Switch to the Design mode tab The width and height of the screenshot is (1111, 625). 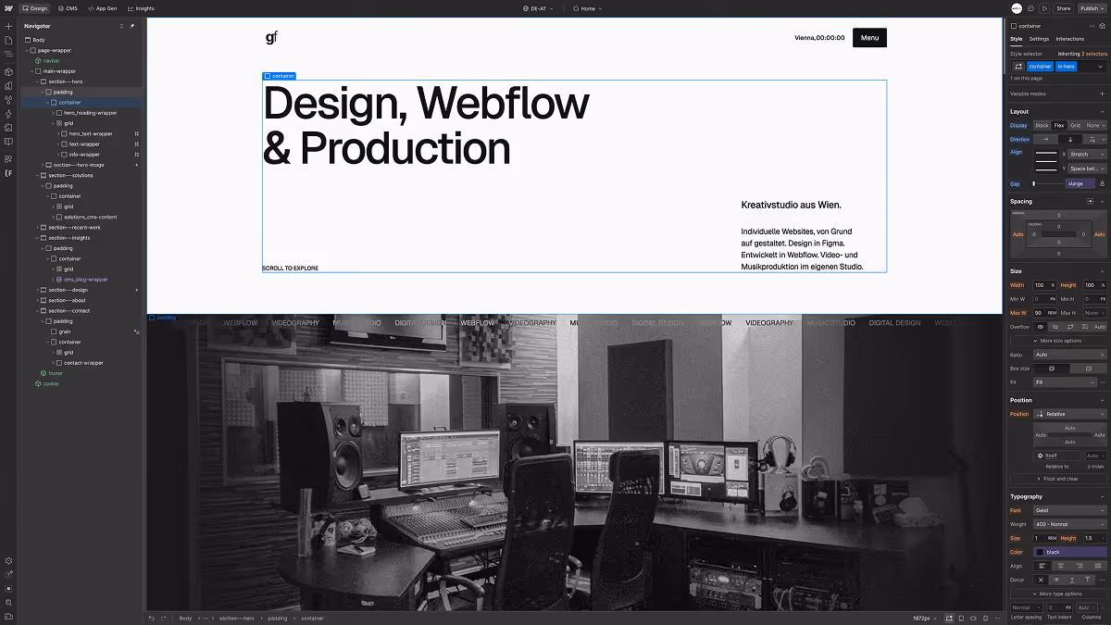click(x=34, y=8)
